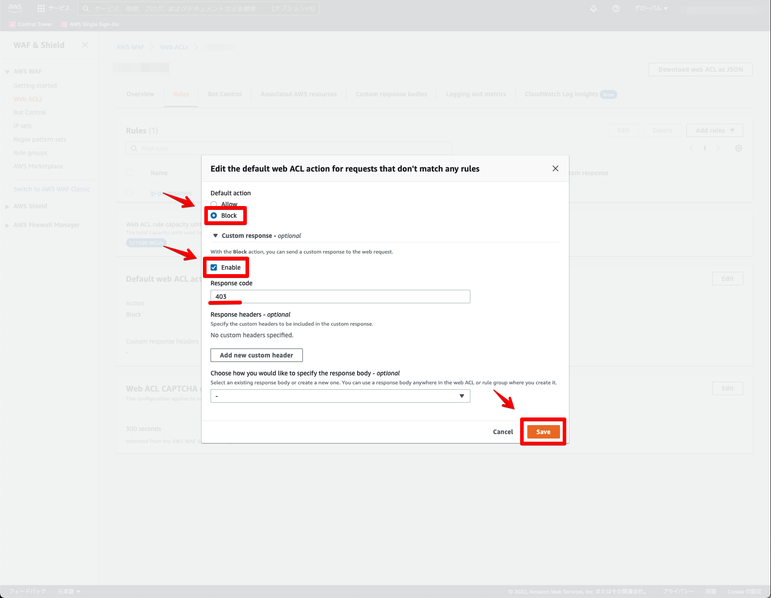Open AWS Marketplace in sidebar
Viewport: 771px width, 598px height.
tap(38, 166)
